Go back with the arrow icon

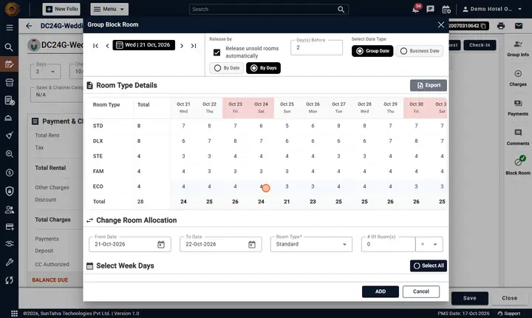29,26
